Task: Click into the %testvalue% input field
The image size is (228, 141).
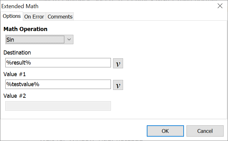Action: tap(58, 84)
